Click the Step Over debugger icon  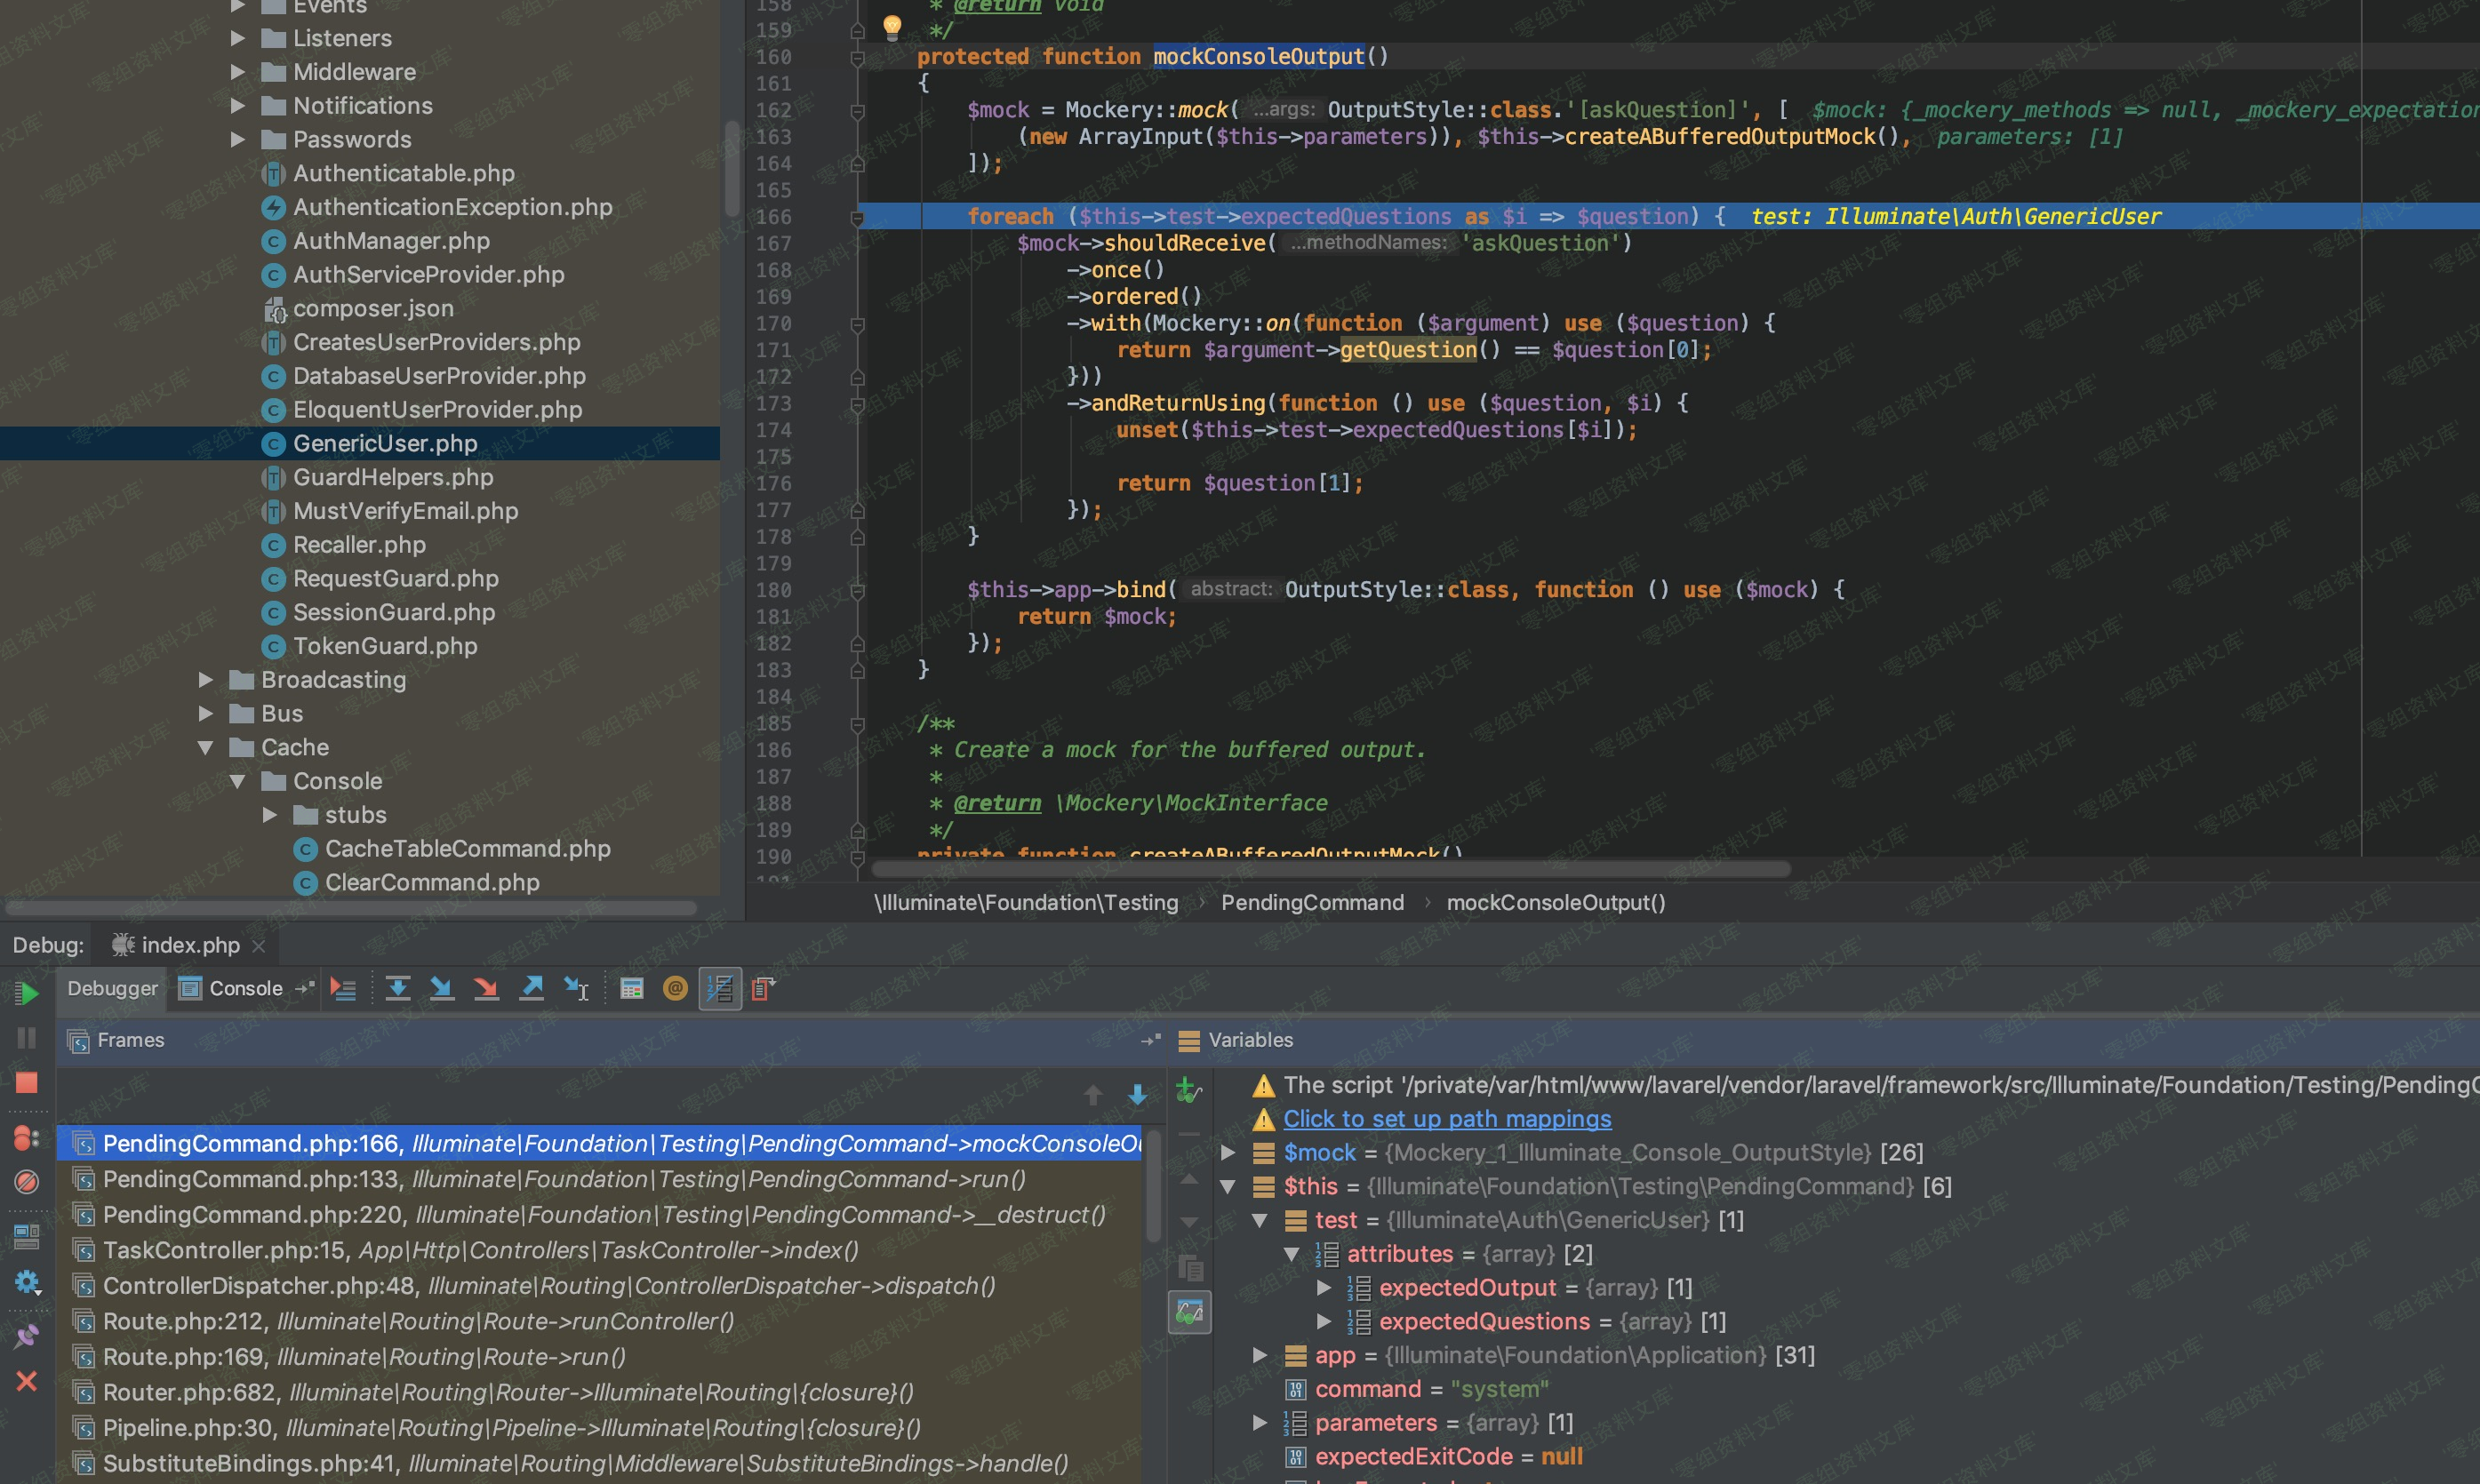pos(398,989)
